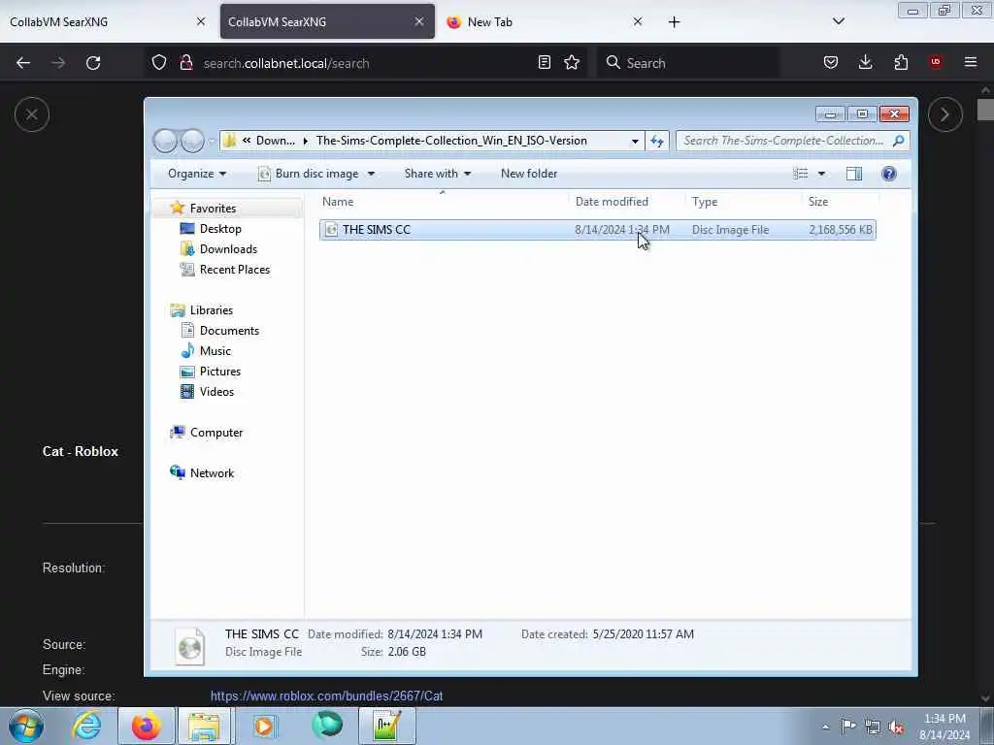Open the site security padlock info
The height and width of the screenshot is (745, 994).
coord(185,63)
